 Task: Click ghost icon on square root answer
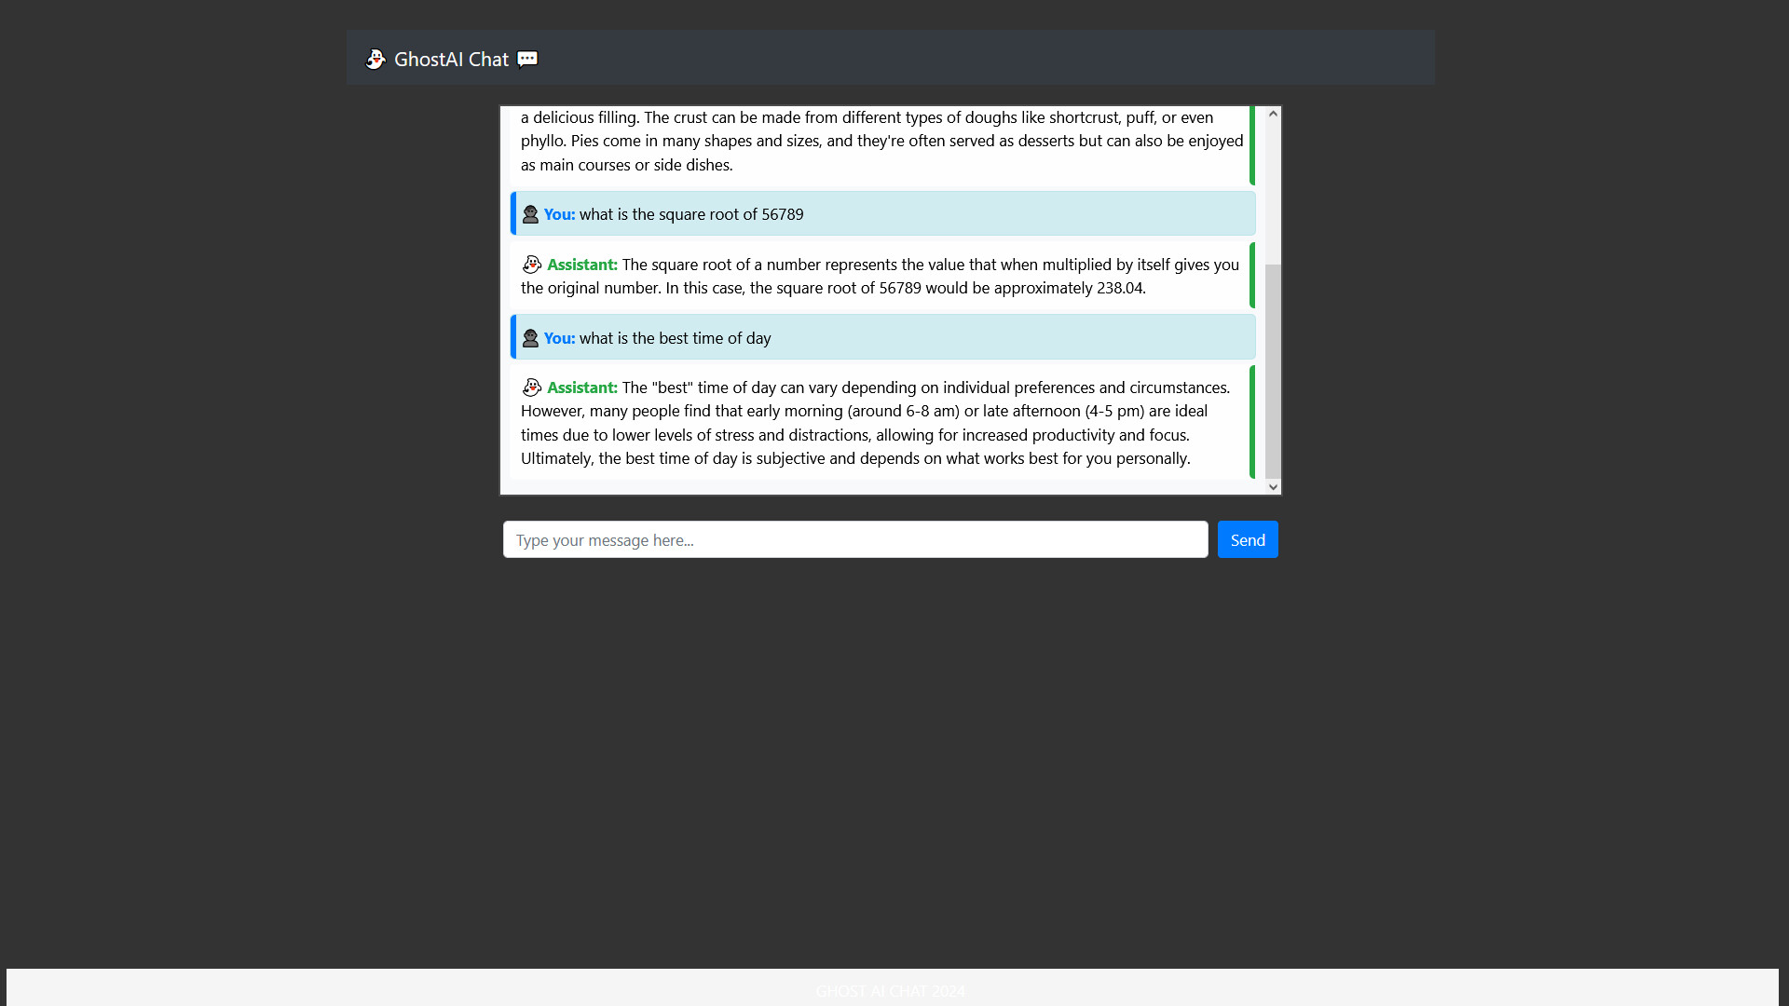(532, 265)
